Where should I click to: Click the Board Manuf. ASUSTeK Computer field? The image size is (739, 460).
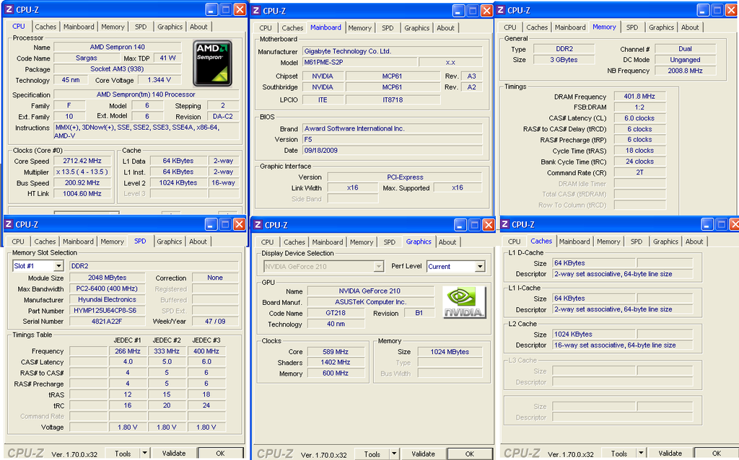(370, 302)
